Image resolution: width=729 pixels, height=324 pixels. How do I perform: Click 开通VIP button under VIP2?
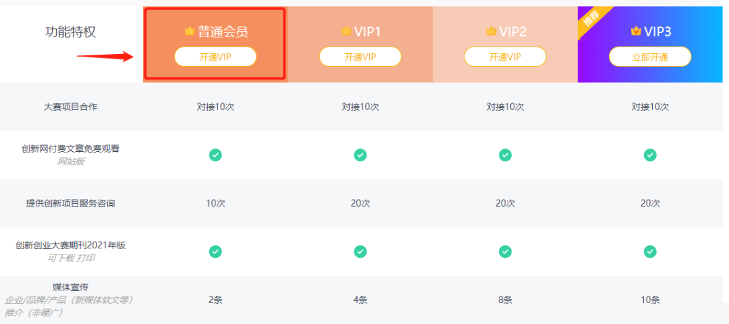[x=505, y=57]
